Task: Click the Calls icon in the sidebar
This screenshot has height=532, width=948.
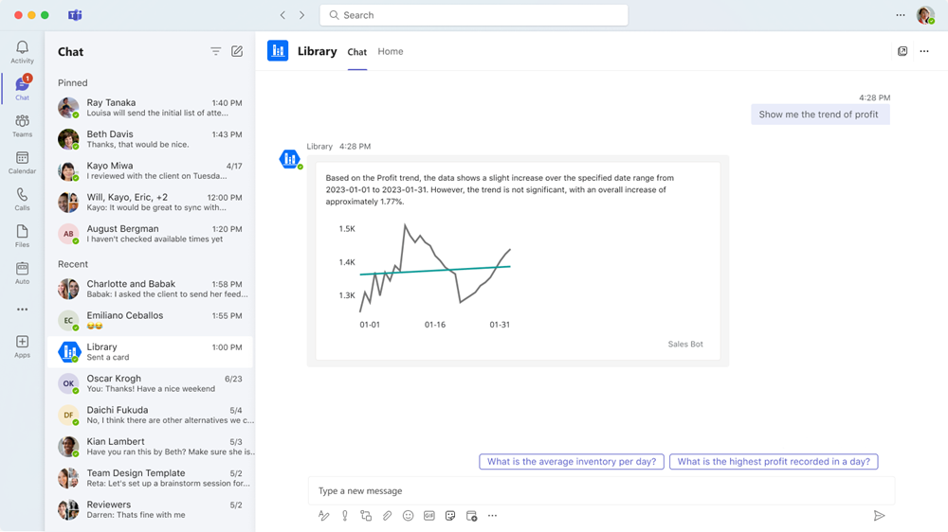Action: coord(22,199)
